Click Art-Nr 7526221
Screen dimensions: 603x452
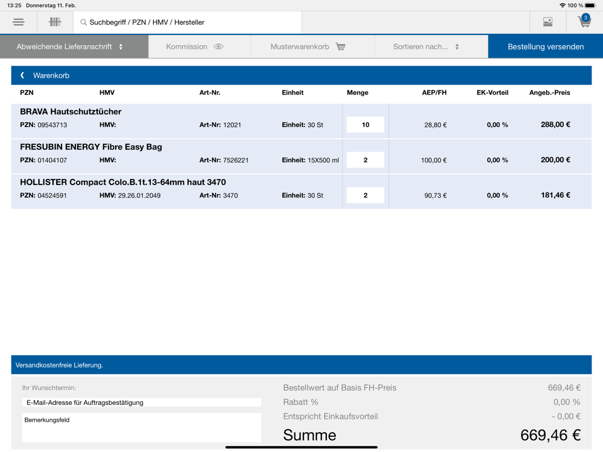coord(224,160)
